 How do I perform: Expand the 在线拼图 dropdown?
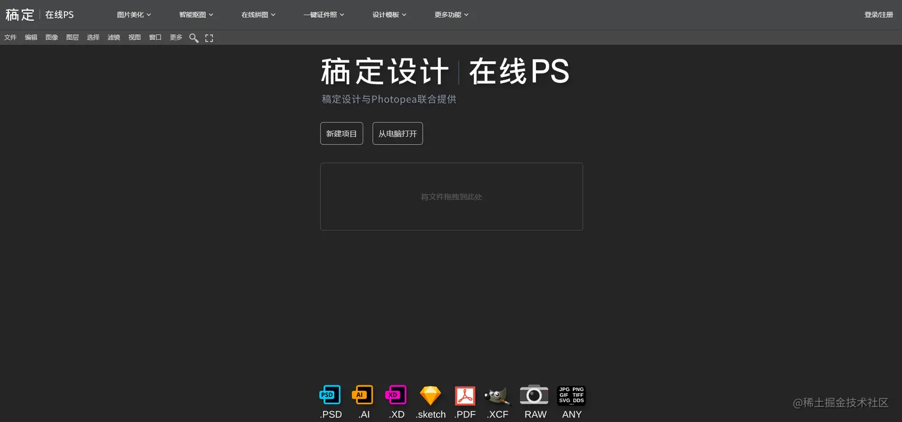[x=258, y=14]
